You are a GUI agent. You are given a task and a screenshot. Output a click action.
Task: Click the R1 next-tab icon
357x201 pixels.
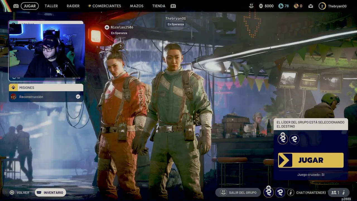(173, 6)
